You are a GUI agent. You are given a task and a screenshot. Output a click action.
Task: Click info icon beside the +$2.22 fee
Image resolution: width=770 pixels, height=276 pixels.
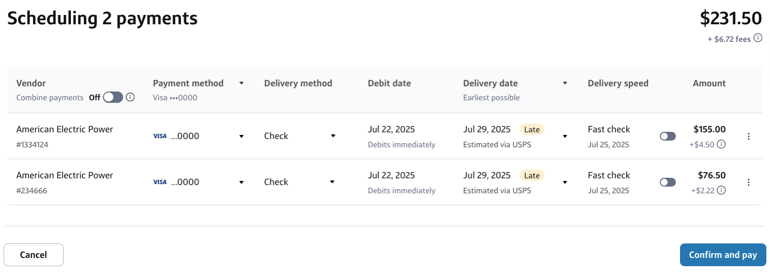(721, 190)
